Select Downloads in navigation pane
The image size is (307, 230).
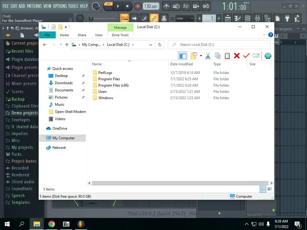64,83
